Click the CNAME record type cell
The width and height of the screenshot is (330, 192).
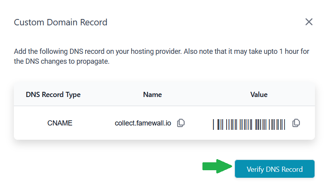point(60,123)
